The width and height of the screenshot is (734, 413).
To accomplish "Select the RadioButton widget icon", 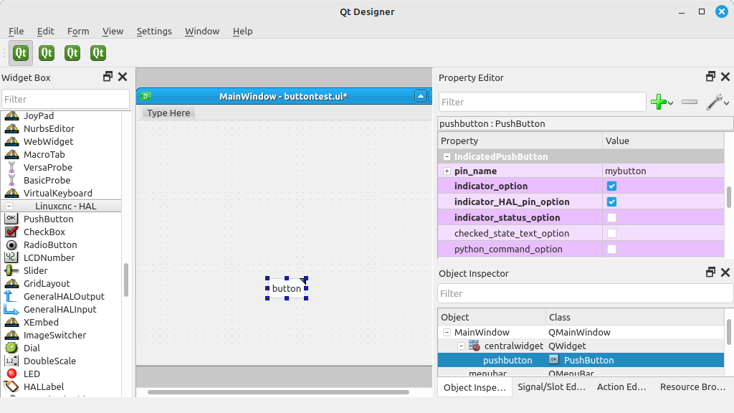I will coord(11,245).
